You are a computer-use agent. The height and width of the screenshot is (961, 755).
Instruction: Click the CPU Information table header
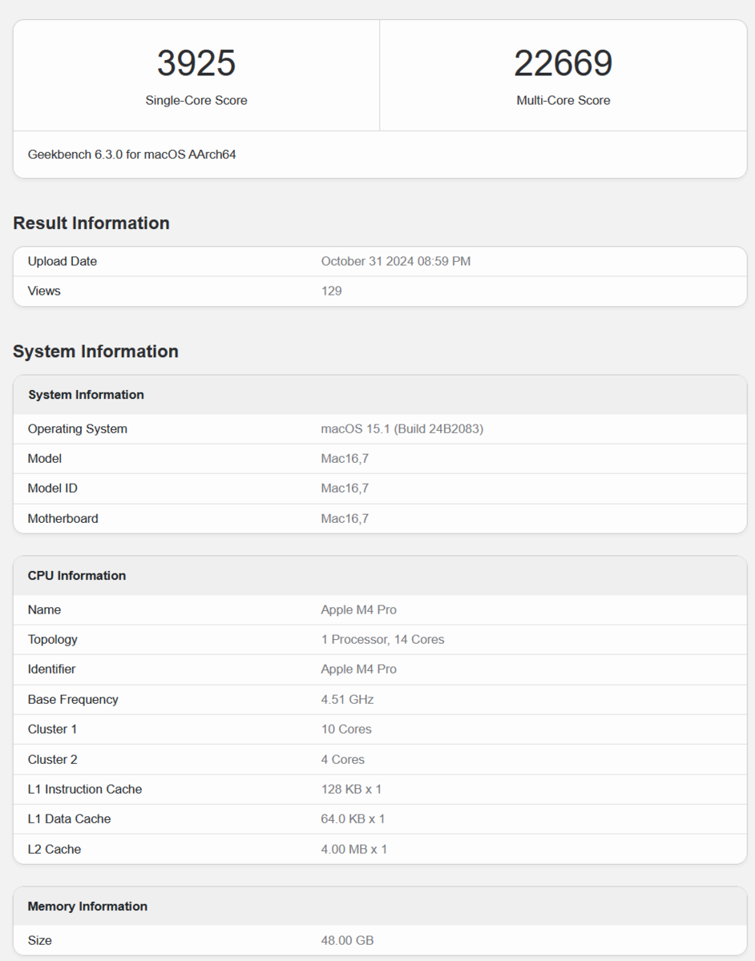coord(77,576)
